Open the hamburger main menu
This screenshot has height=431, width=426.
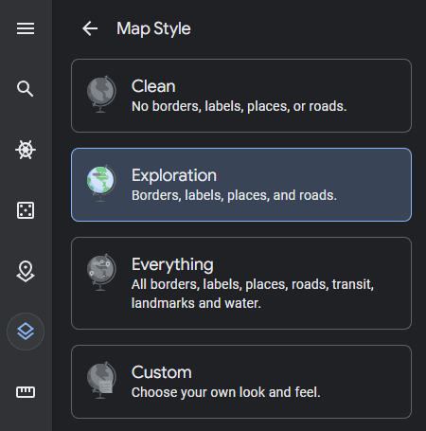(x=26, y=28)
